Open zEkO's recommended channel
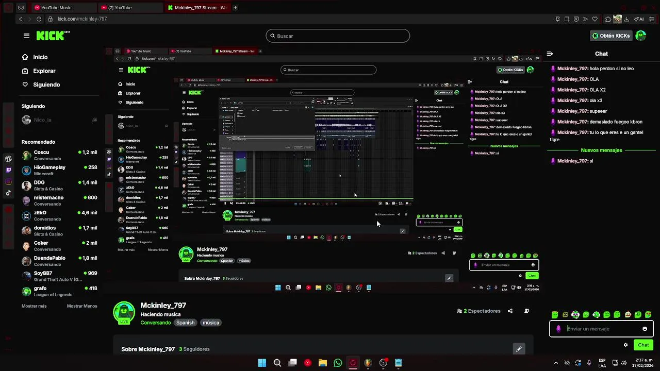 [x=59, y=216]
